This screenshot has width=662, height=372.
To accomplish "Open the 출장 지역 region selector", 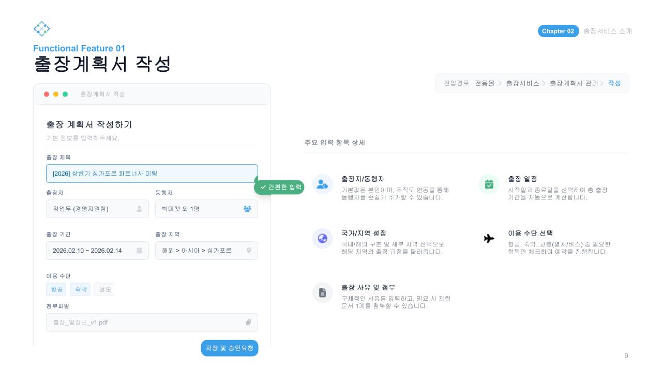I will (202, 251).
